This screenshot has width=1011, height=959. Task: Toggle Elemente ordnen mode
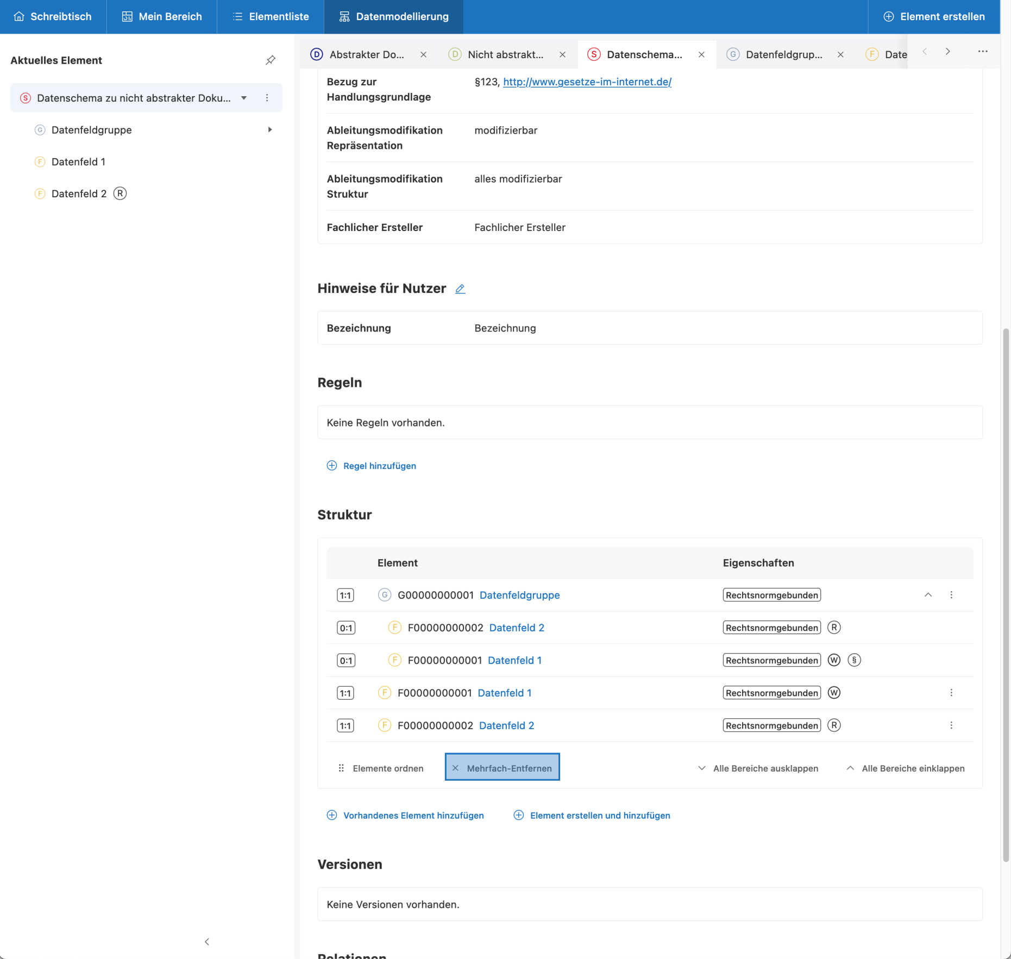[381, 768]
